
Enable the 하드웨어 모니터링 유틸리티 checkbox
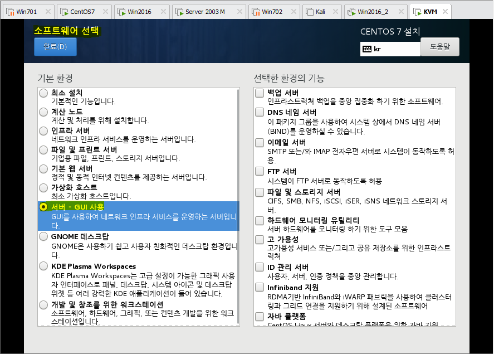260,220
